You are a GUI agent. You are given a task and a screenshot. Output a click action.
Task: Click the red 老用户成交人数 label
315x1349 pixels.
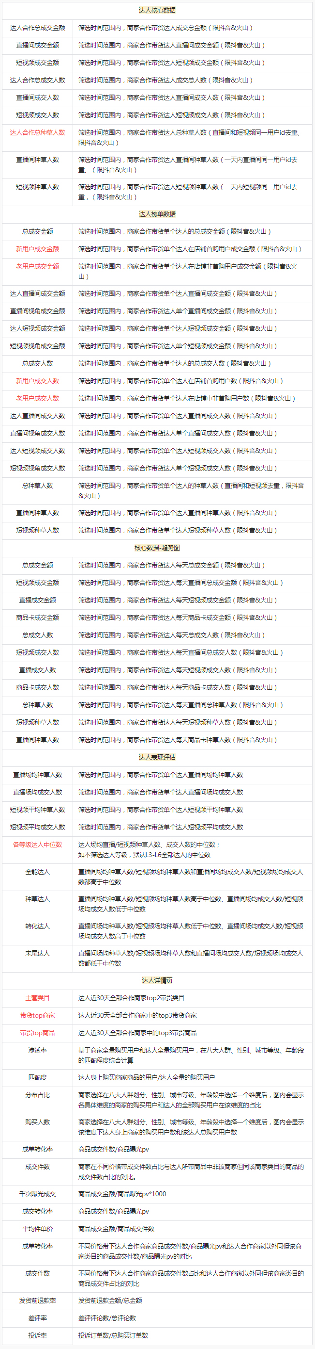click(38, 399)
